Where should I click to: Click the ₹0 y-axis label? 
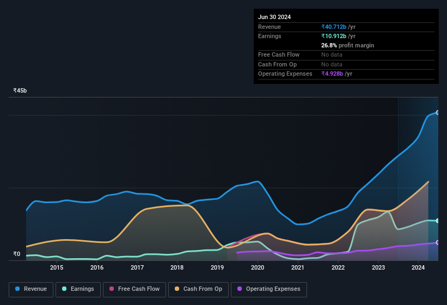16,254
